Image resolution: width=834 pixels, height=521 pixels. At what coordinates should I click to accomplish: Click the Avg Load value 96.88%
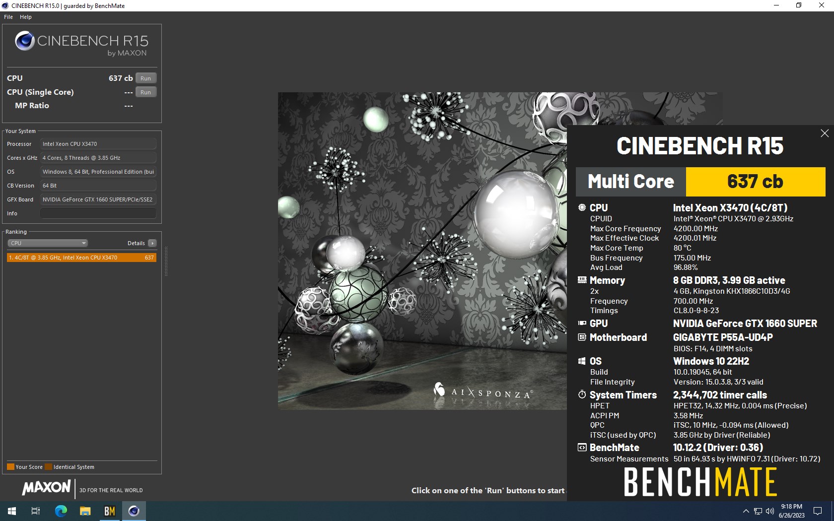pos(686,267)
